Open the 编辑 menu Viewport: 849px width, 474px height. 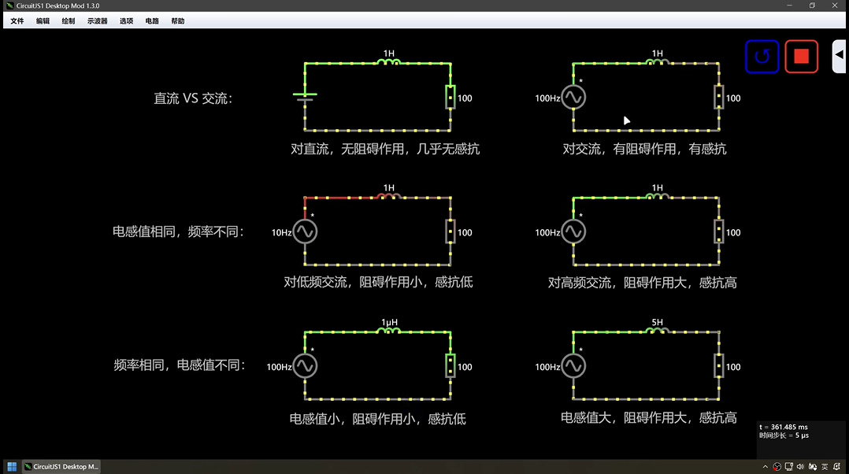(x=43, y=21)
